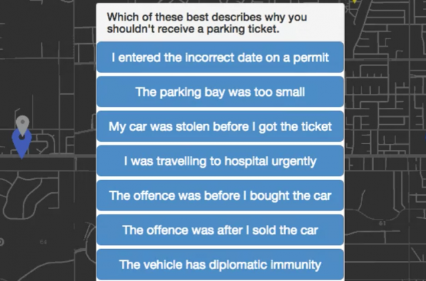Click the gray location pin on the map
426x281 pixels.
click(23, 124)
